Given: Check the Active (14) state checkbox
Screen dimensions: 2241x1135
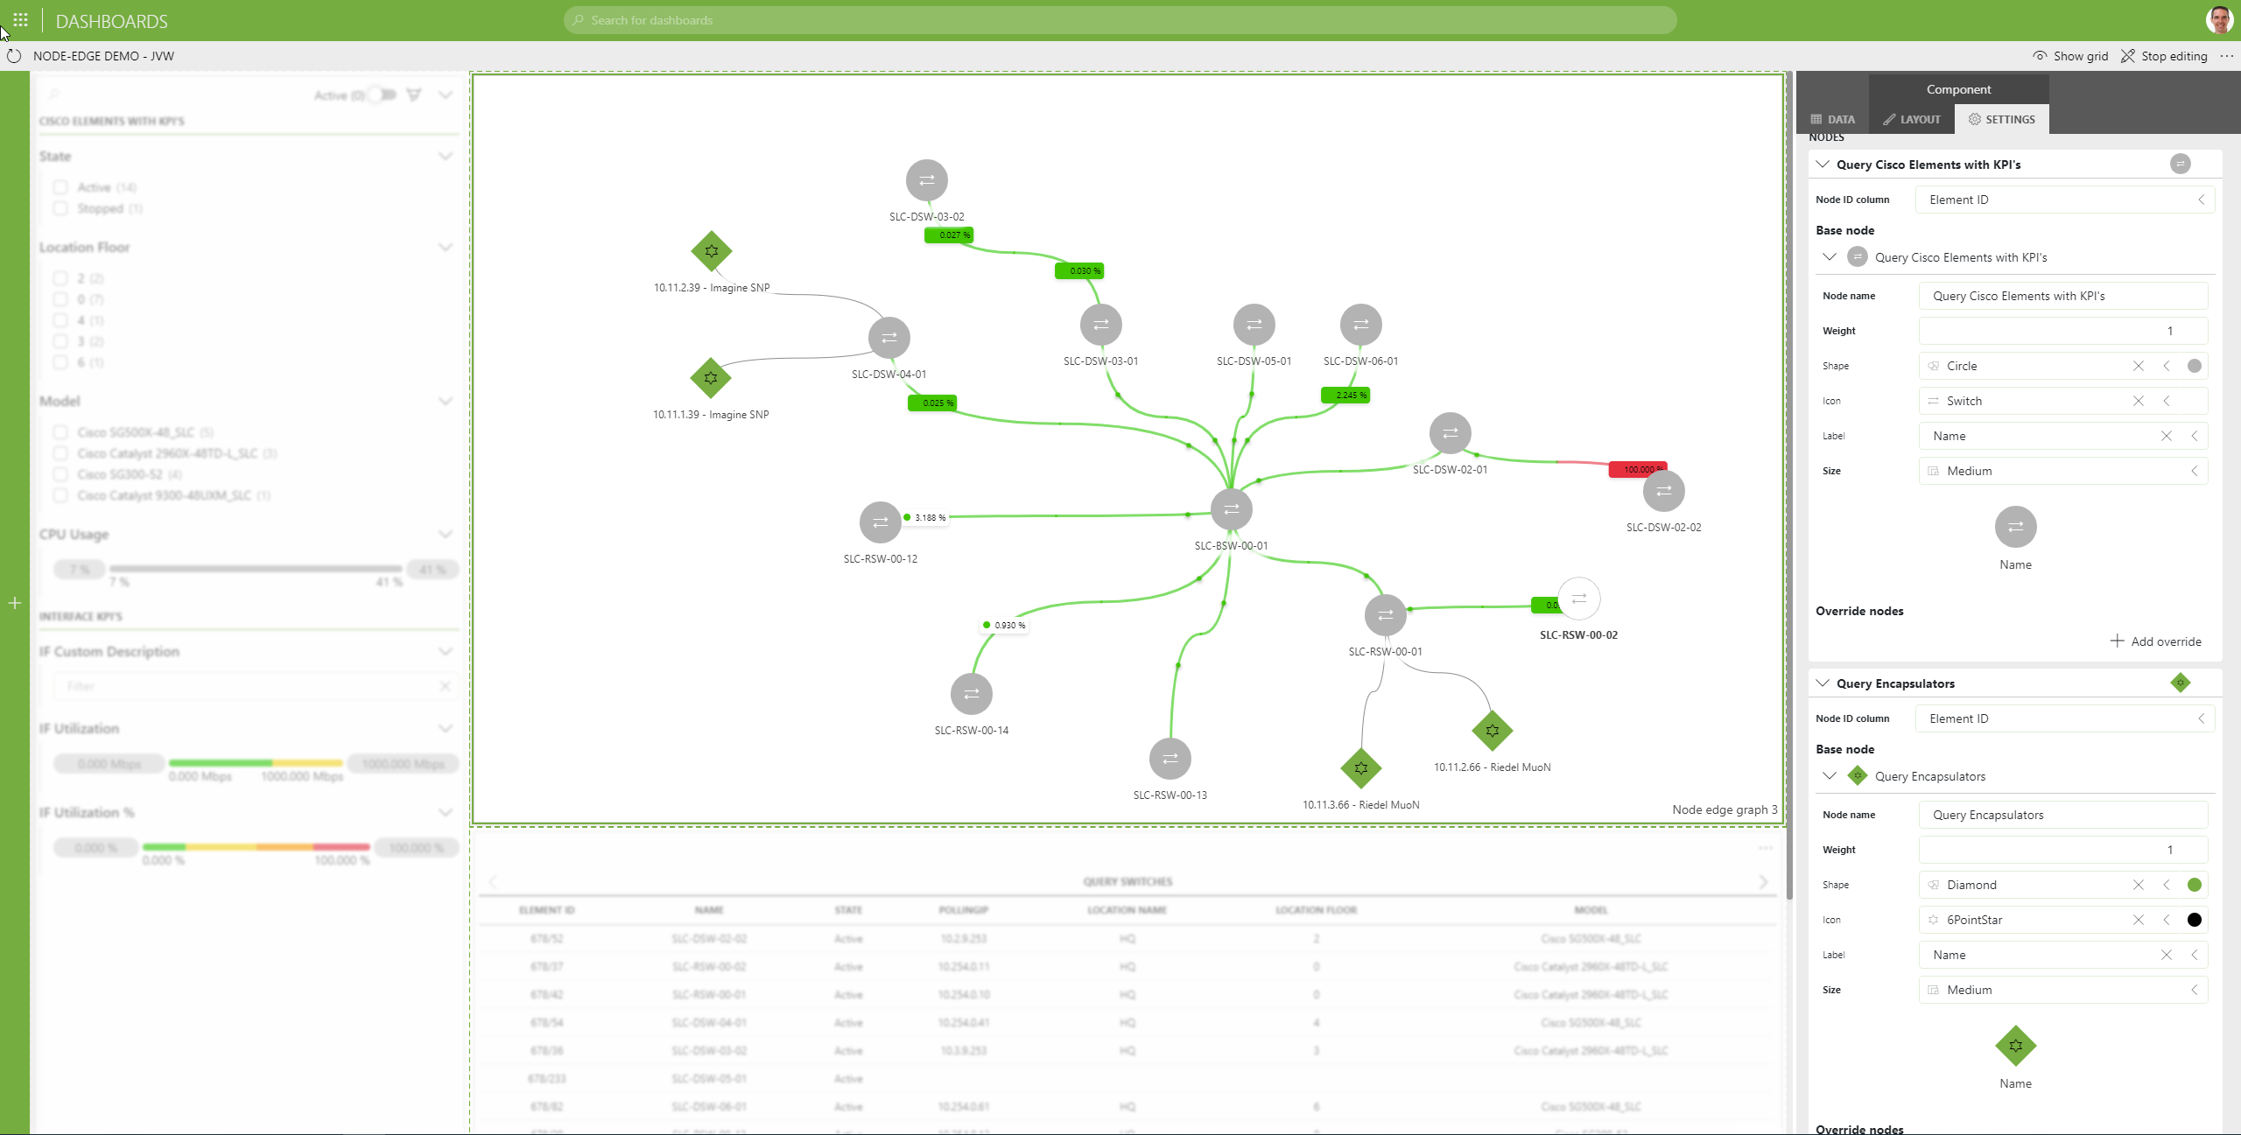Looking at the screenshot, I should point(60,186).
